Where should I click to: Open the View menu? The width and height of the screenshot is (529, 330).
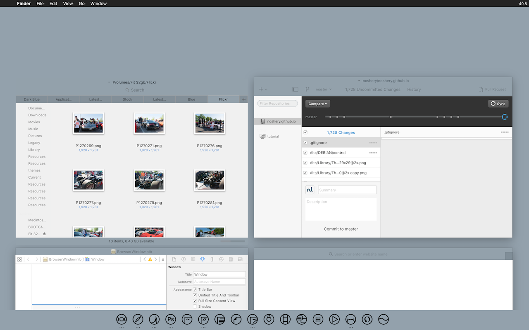click(x=68, y=3)
